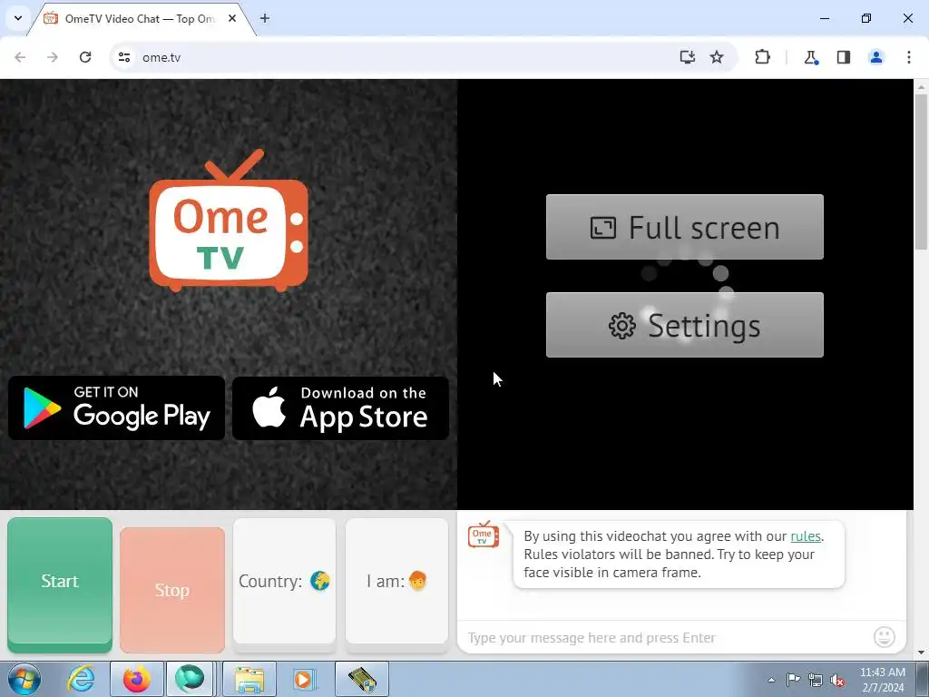
Task: Click the page vertical scrollbar thumb
Action: pos(922,172)
